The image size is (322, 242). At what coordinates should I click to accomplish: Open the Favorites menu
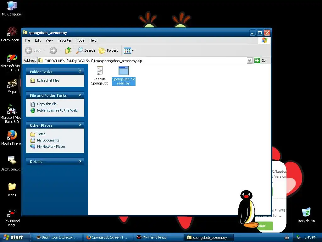pyautogui.click(x=65, y=40)
